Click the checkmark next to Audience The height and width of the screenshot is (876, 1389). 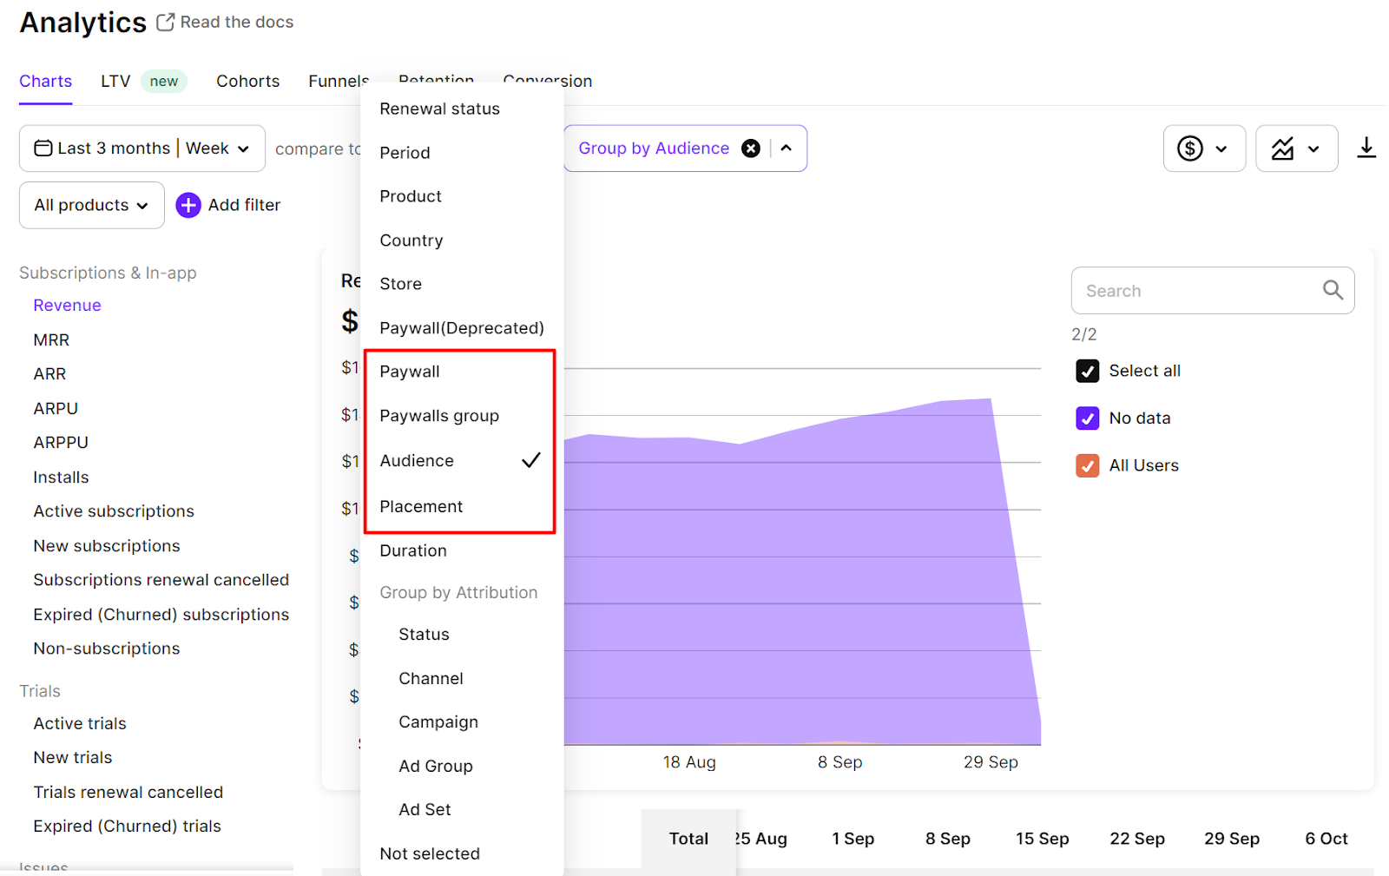tap(531, 460)
